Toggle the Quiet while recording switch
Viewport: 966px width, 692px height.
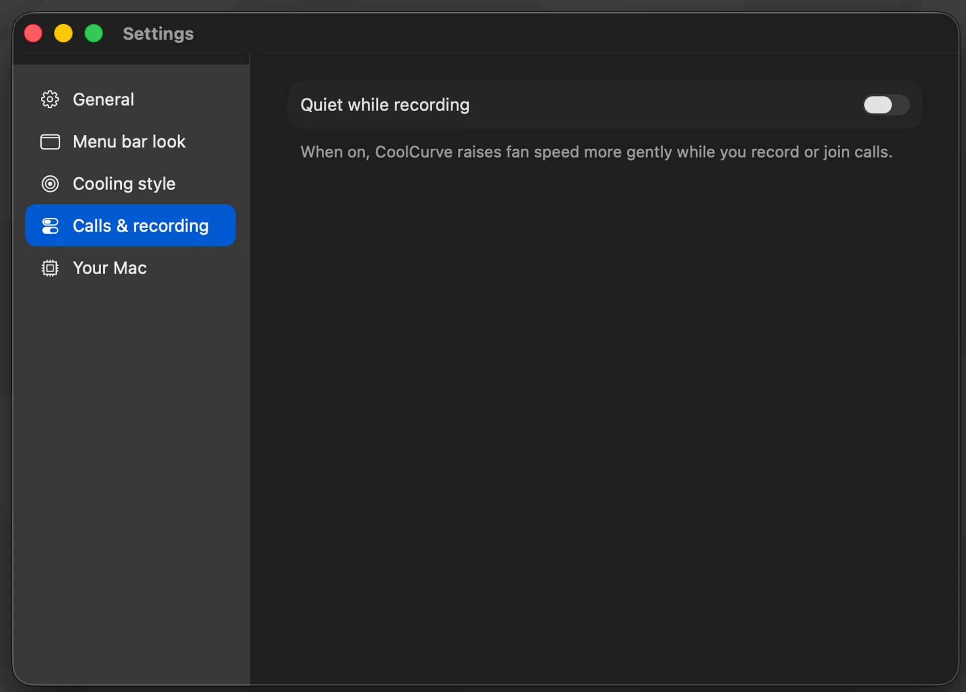(x=886, y=105)
